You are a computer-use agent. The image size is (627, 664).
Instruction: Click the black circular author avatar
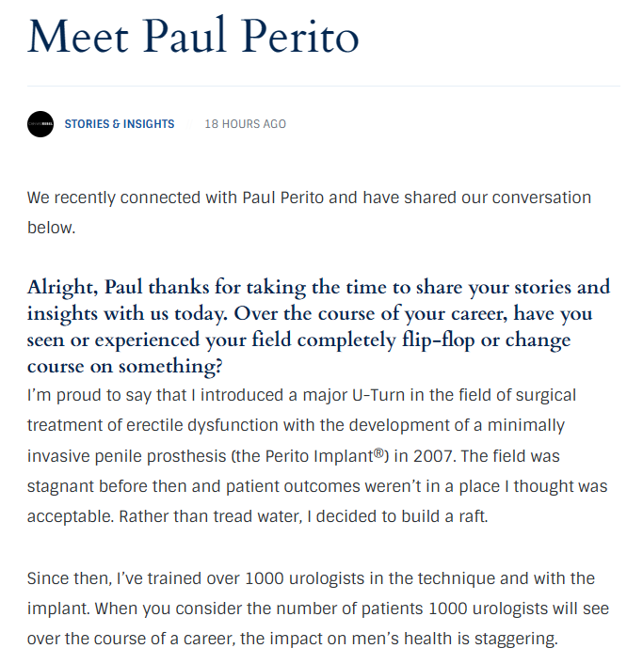click(40, 124)
